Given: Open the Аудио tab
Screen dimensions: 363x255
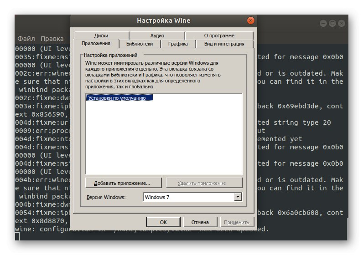Looking at the screenshot, I should [x=157, y=36].
